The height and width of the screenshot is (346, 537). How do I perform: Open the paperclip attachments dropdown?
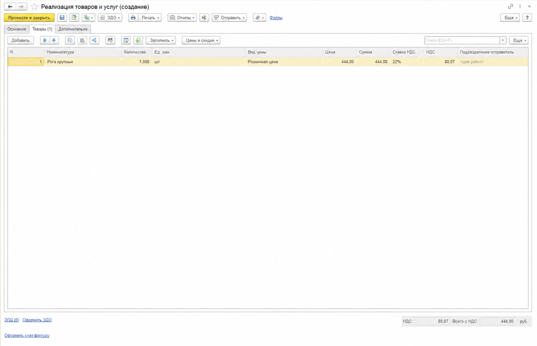coord(260,17)
